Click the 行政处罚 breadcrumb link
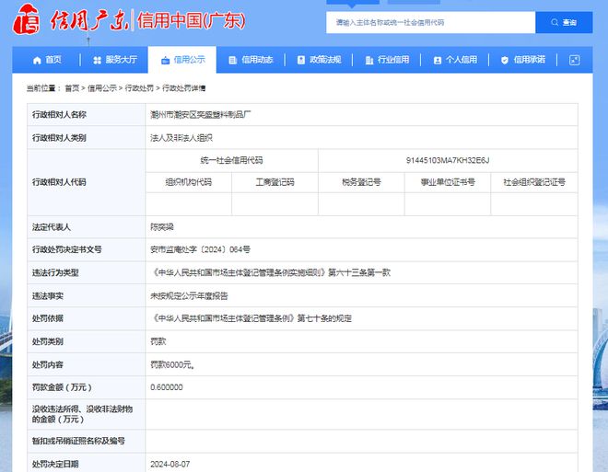The width and height of the screenshot is (608, 472). tap(139, 88)
